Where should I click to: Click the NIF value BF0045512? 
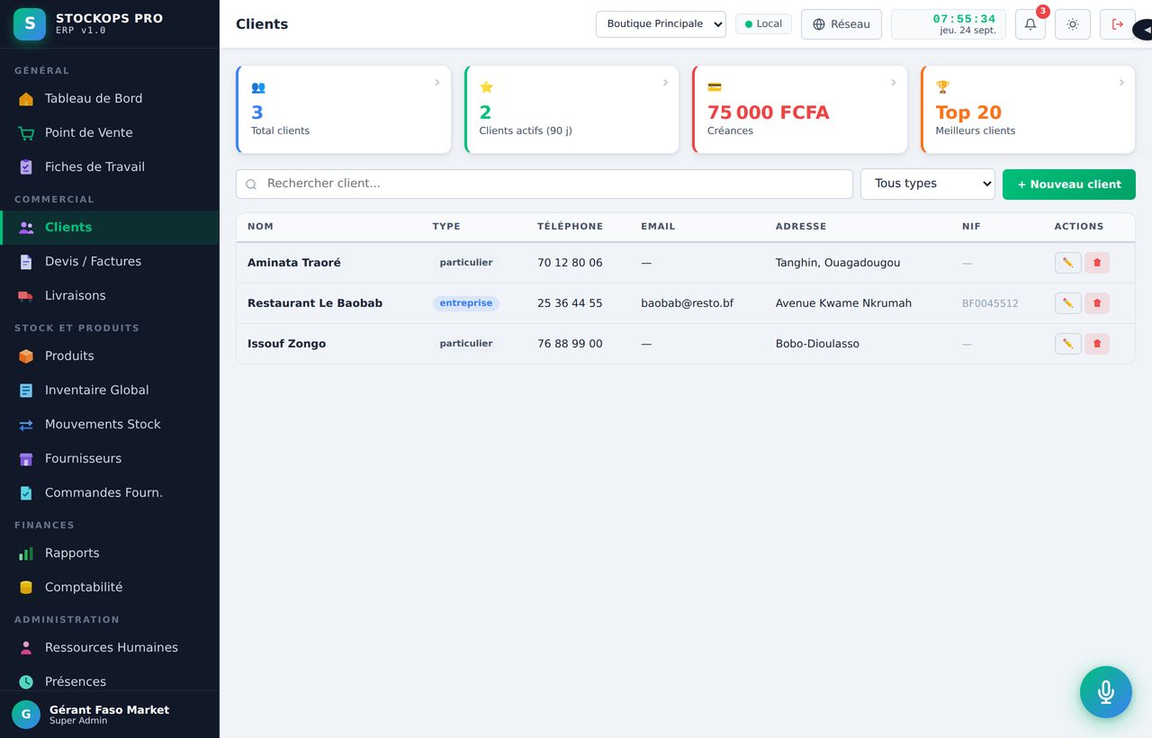[990, 303]
